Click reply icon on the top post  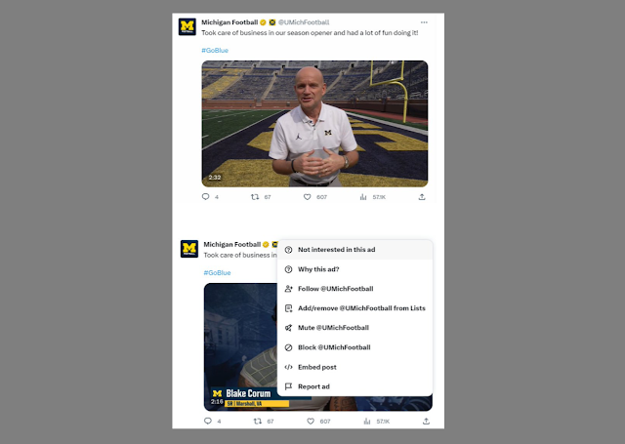pos(206,197)
